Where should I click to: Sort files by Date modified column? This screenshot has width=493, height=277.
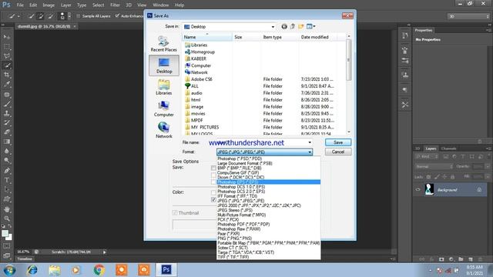[x=317, y=37]
